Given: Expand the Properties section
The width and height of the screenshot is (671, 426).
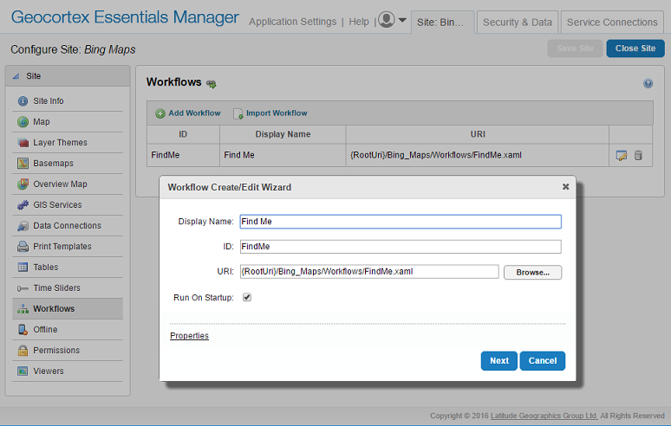Looking at the screenshot, I should 189,336.
